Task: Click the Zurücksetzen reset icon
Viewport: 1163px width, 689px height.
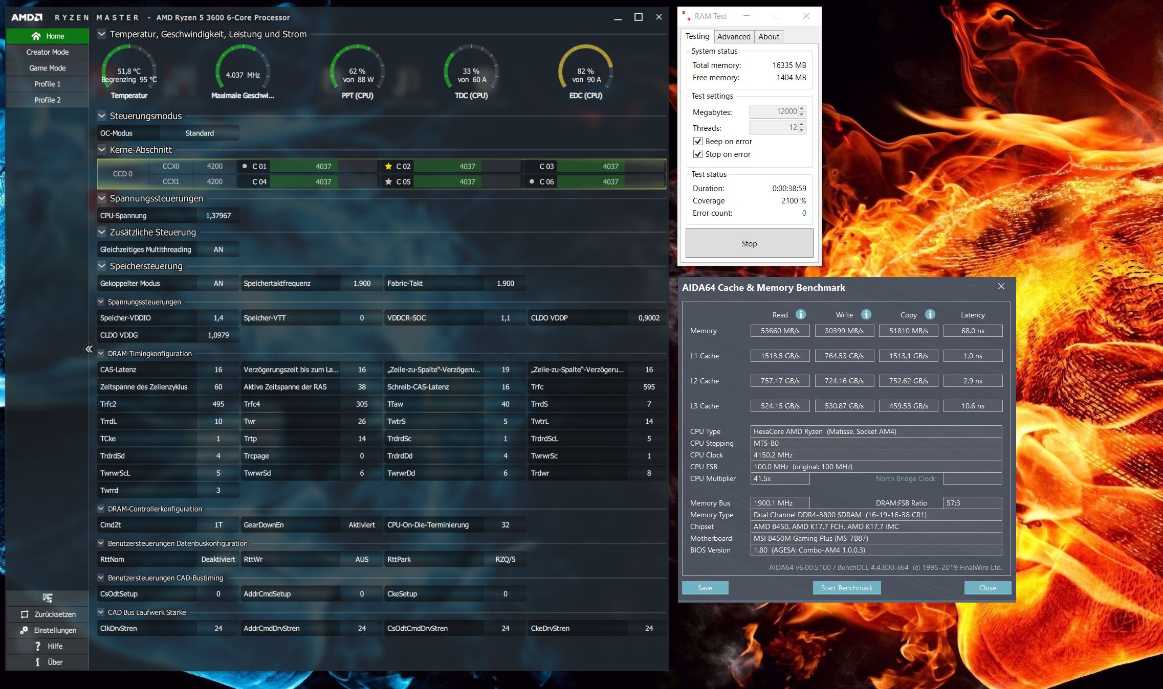Action: click(x=25, y=614)
